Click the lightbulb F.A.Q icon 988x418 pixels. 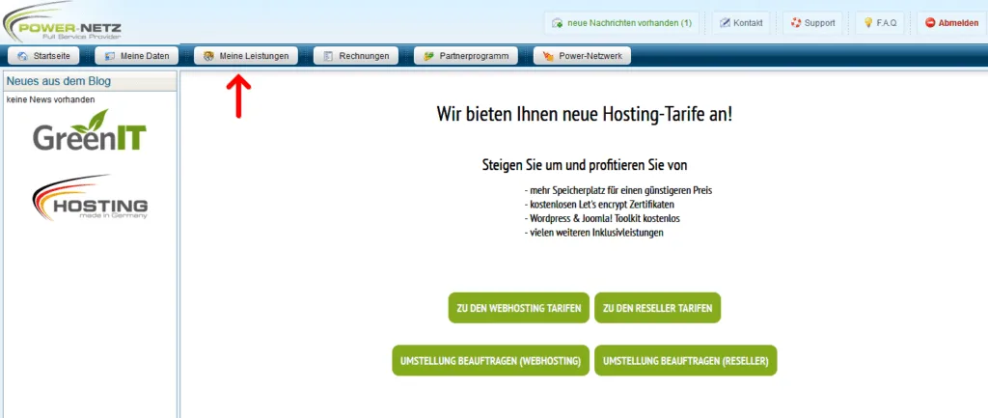pyautogui.click(x=868, y=23)
